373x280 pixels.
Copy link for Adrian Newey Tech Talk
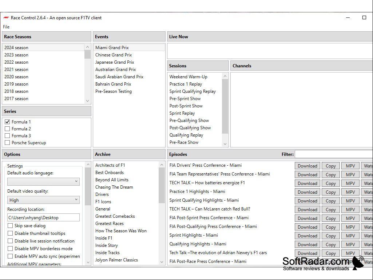[331, 253]
